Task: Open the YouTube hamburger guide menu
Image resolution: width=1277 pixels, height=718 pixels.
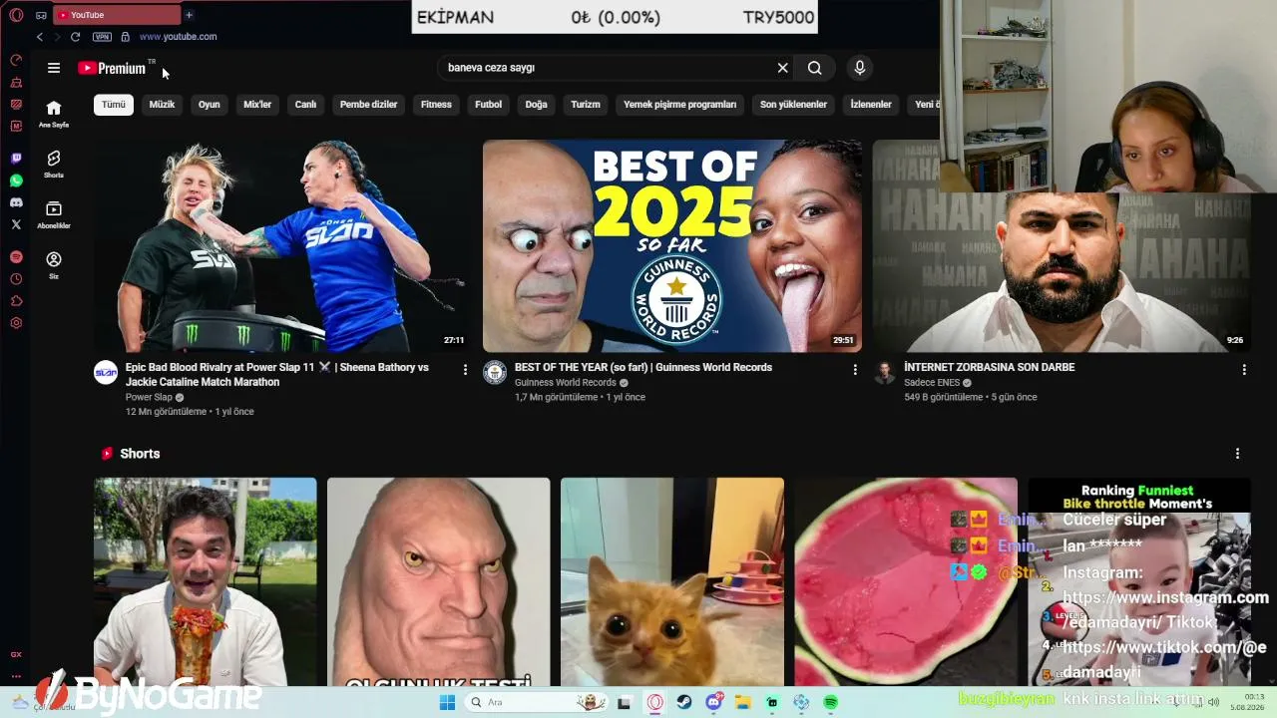Action: click(x=54, y=68)
